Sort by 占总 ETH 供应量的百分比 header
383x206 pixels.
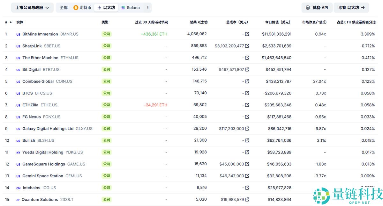coord(356,22)
